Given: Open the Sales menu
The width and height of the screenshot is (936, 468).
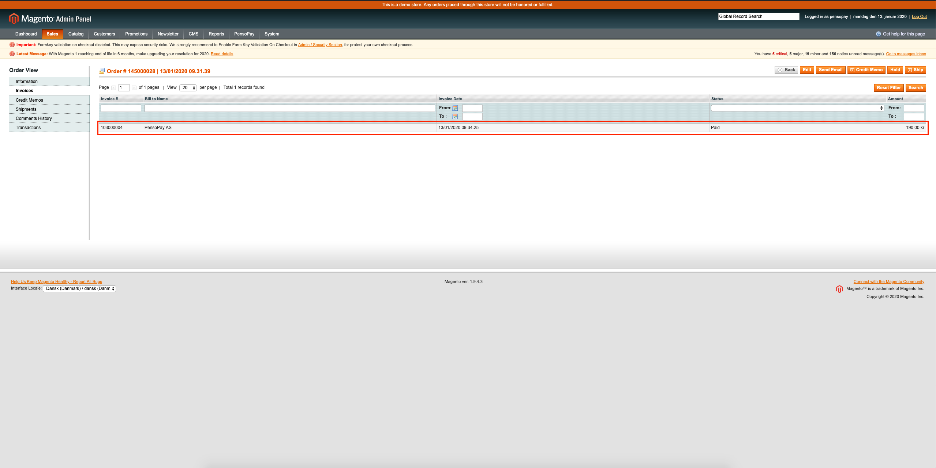Looking at the screenshot, I should 52,34.
